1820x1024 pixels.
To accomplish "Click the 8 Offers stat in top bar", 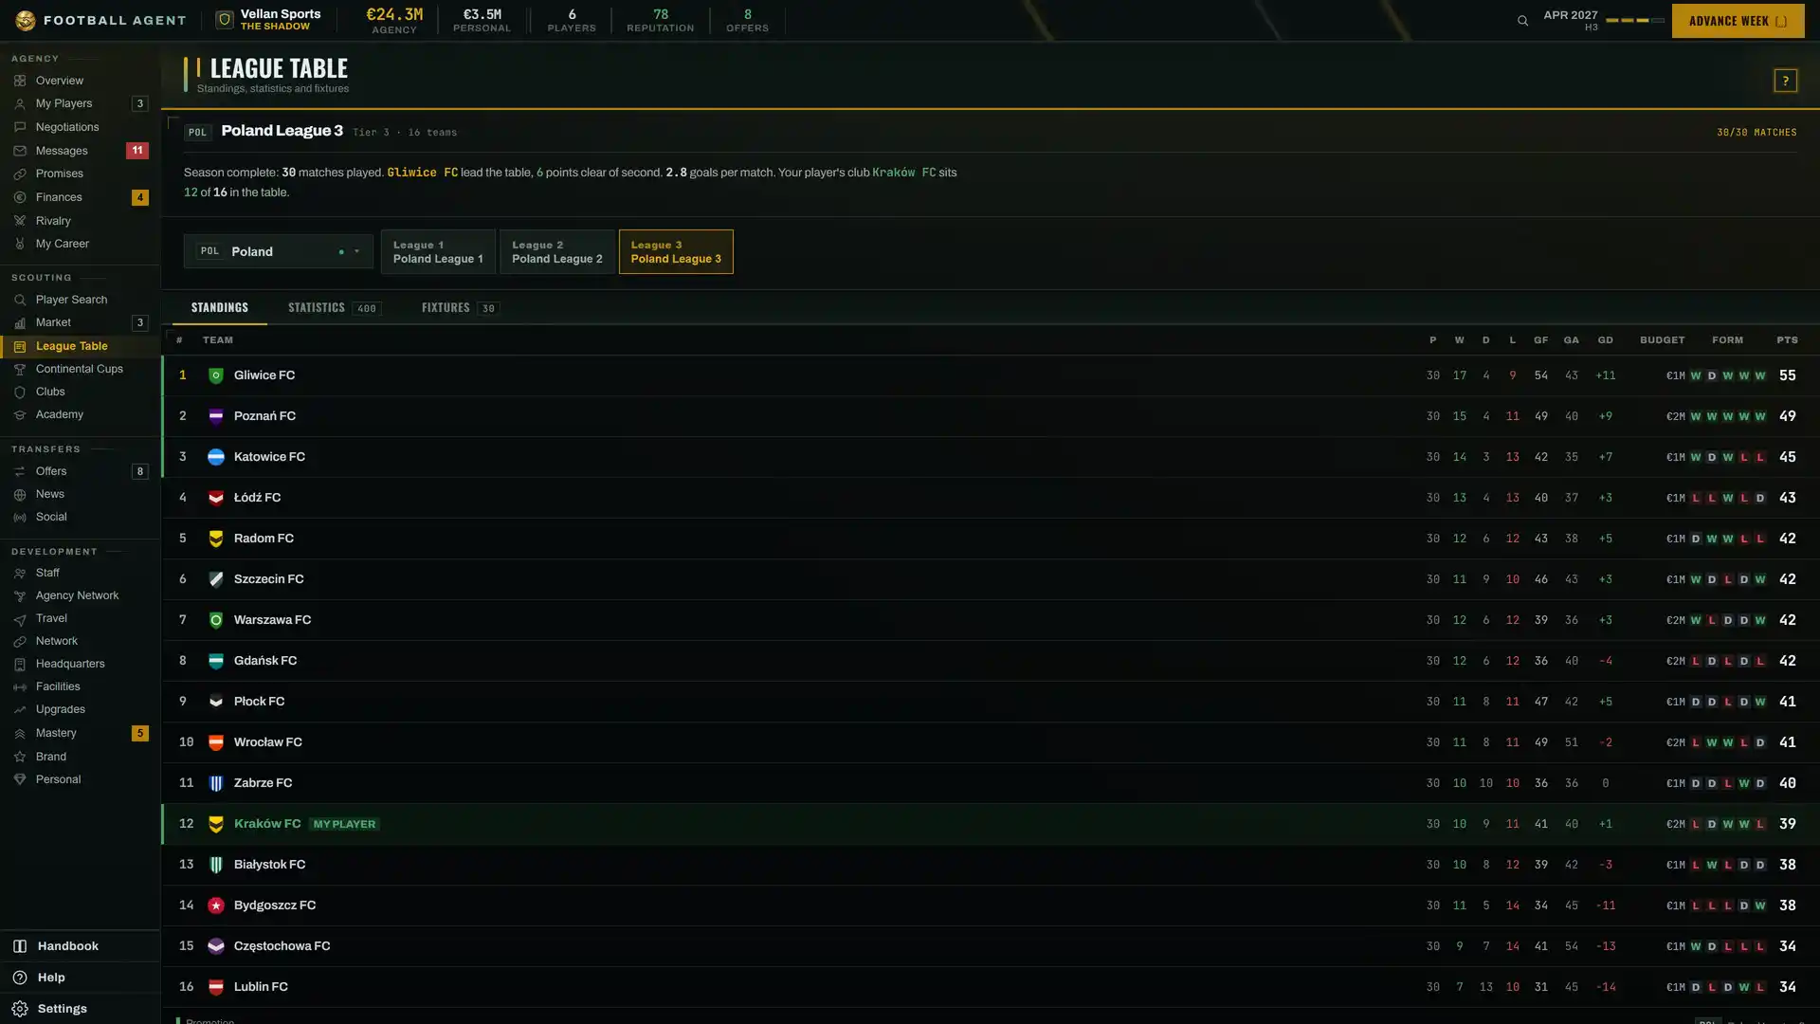I will (x=747, y=20).
